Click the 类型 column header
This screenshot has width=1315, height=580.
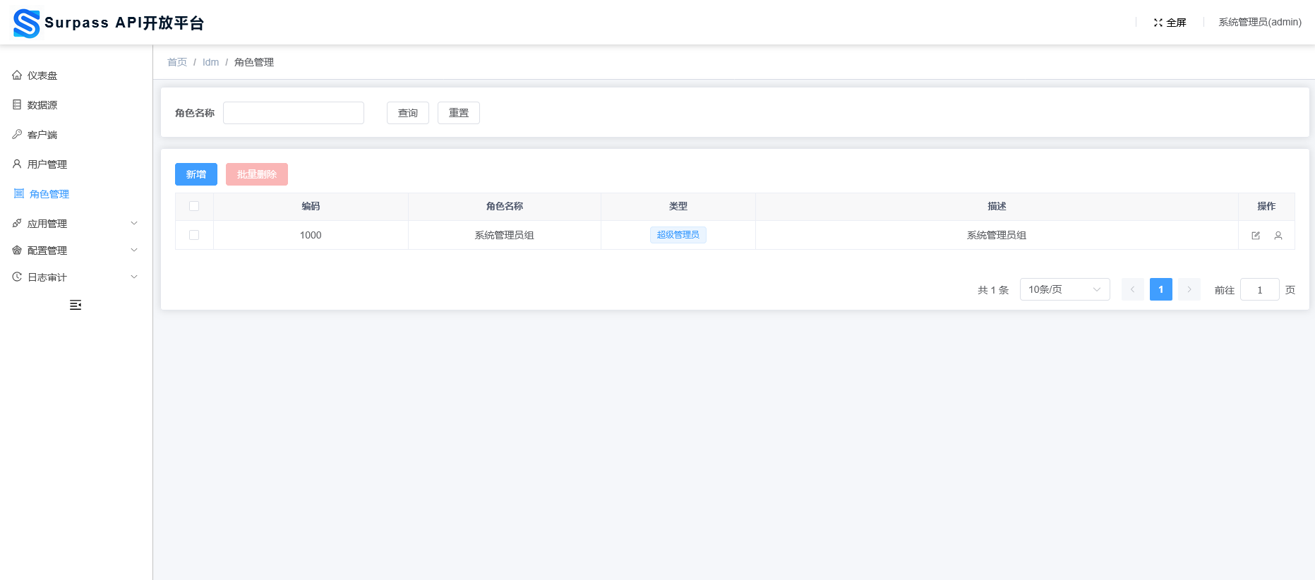(678, 206)
